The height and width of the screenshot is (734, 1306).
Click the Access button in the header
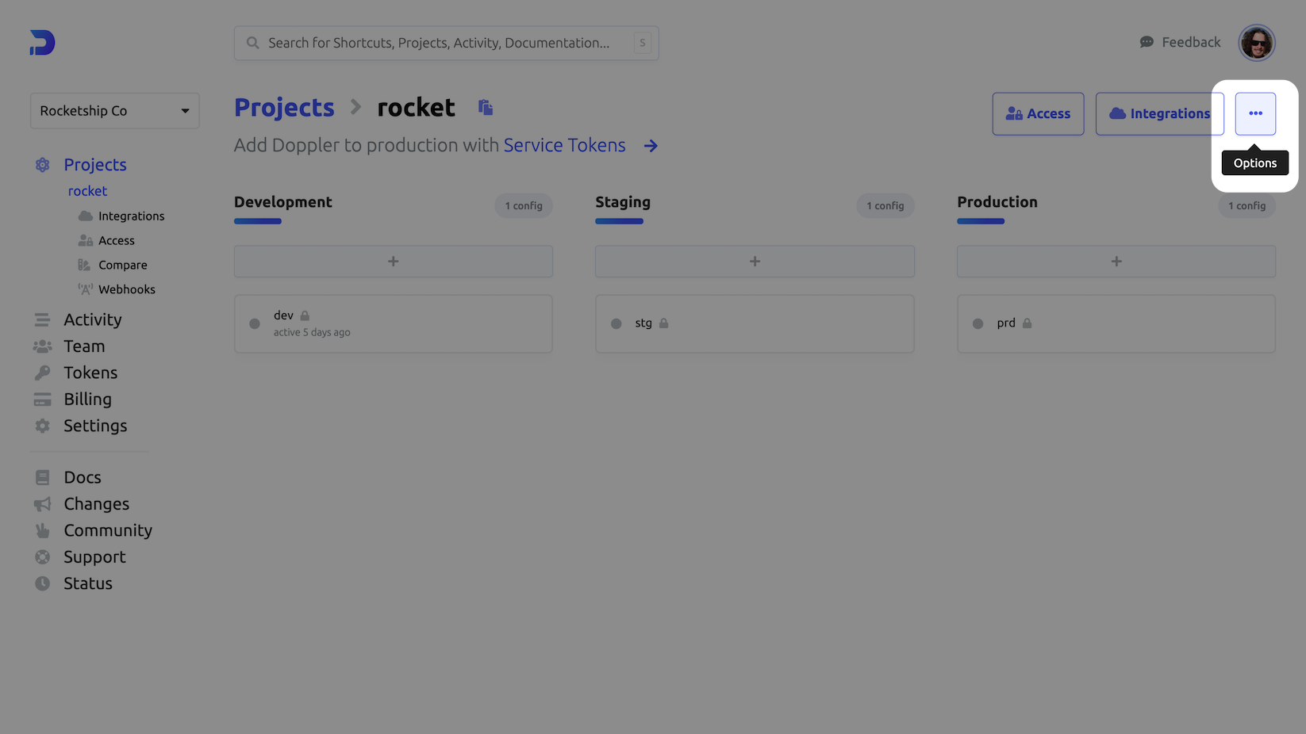click(1038, 113)
